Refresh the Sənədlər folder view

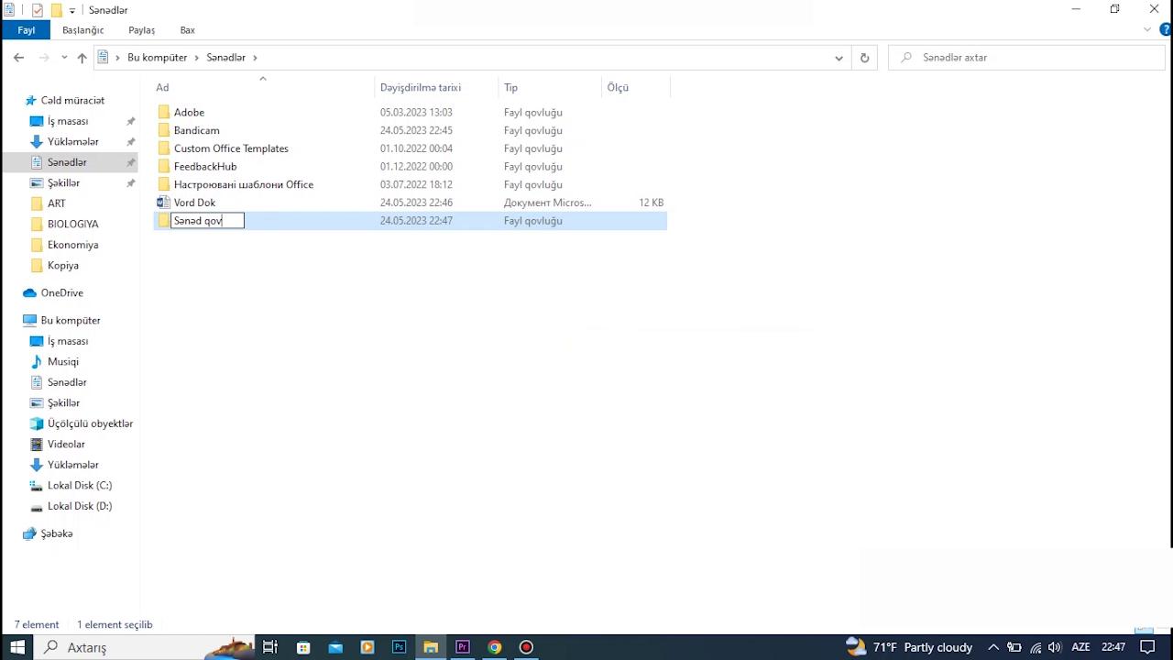[x=864, y=57]
